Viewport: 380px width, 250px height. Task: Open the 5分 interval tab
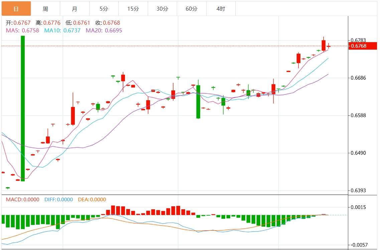[x=104, y=9]
